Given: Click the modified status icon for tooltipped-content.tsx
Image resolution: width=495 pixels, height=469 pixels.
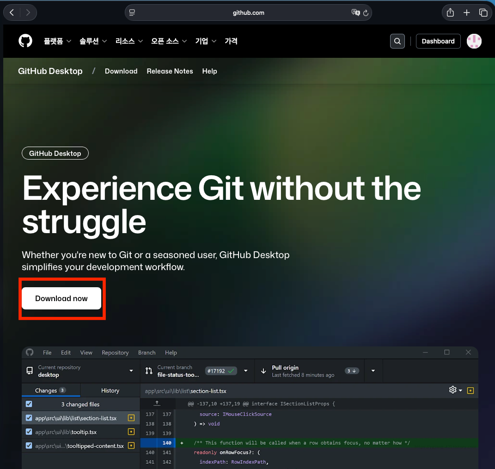Looking at the screenshot, I should pos(131,445).
